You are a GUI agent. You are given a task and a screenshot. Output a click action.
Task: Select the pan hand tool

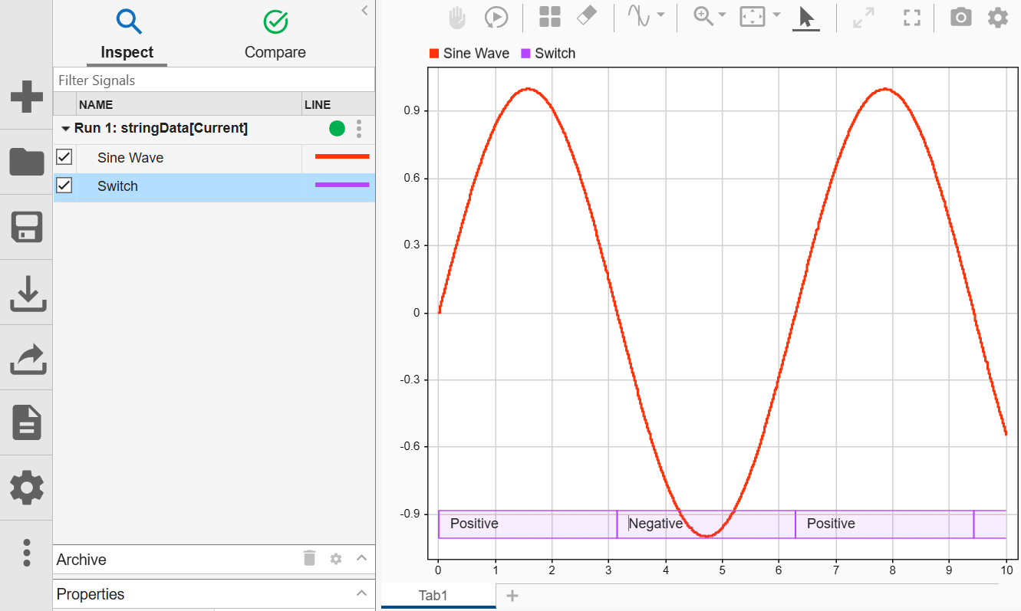click(457, 18)
